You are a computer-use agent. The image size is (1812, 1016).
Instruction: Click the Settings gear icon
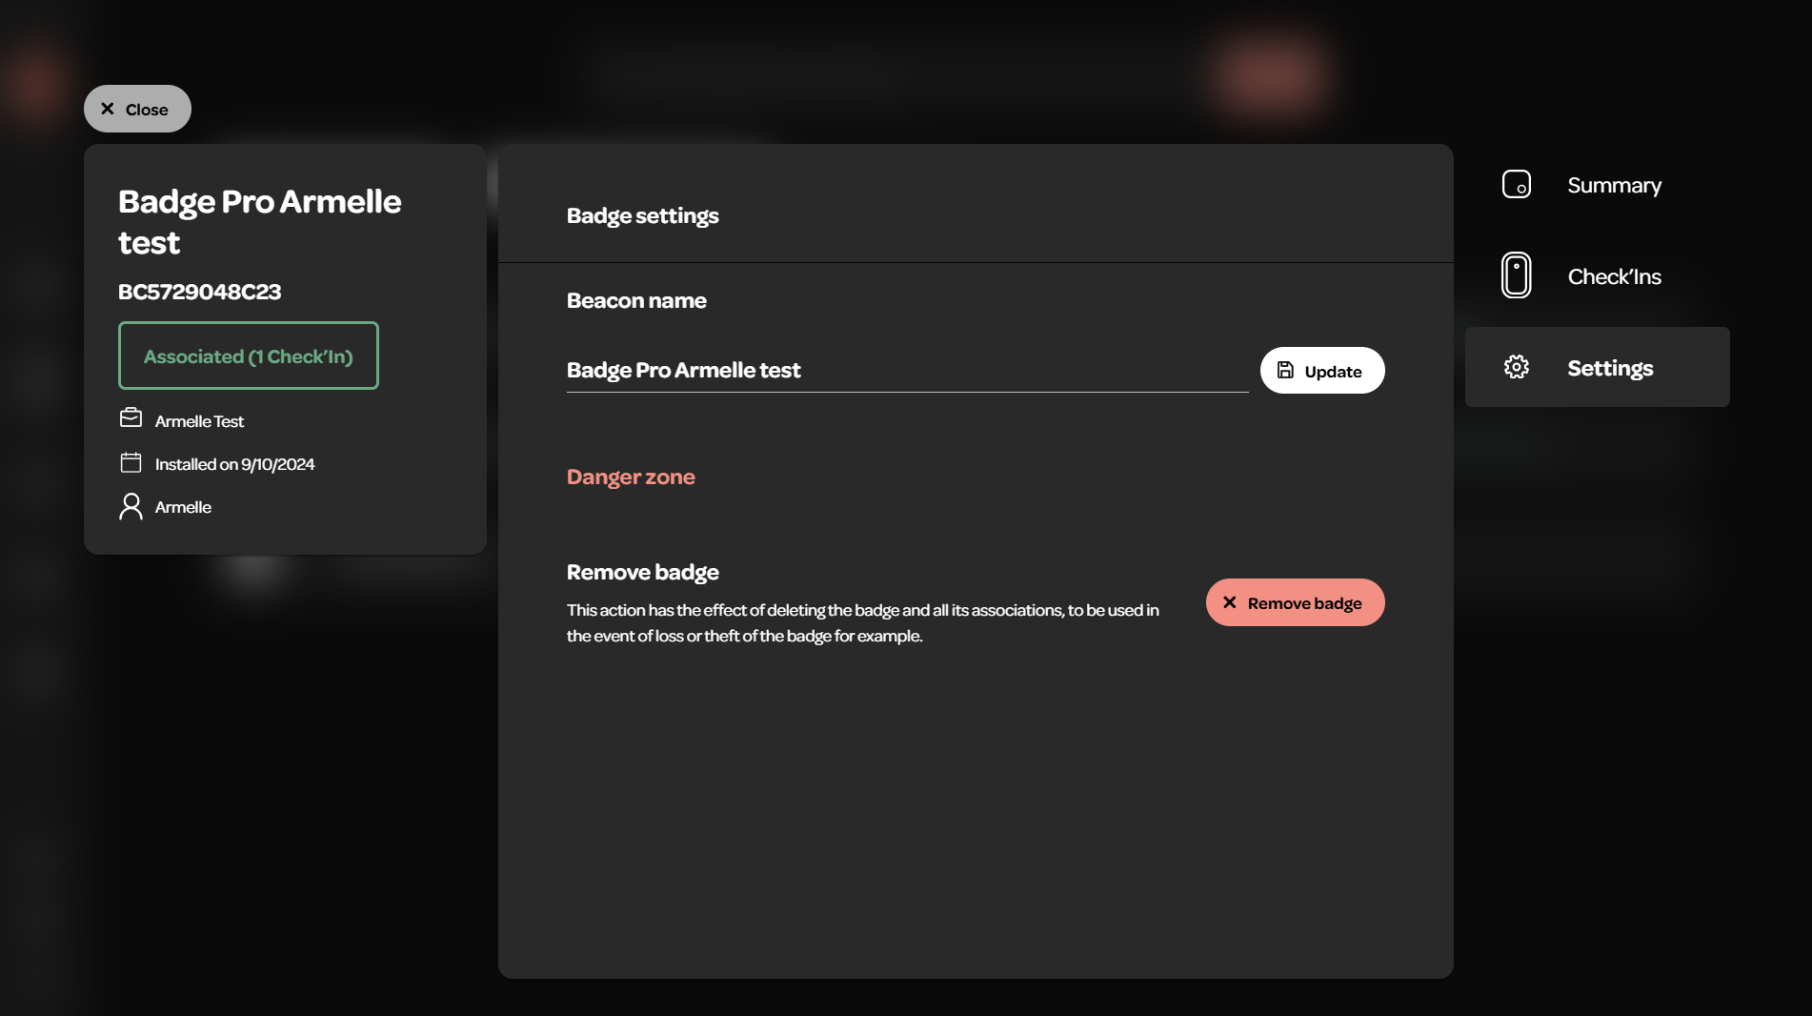click(1516, 367)
